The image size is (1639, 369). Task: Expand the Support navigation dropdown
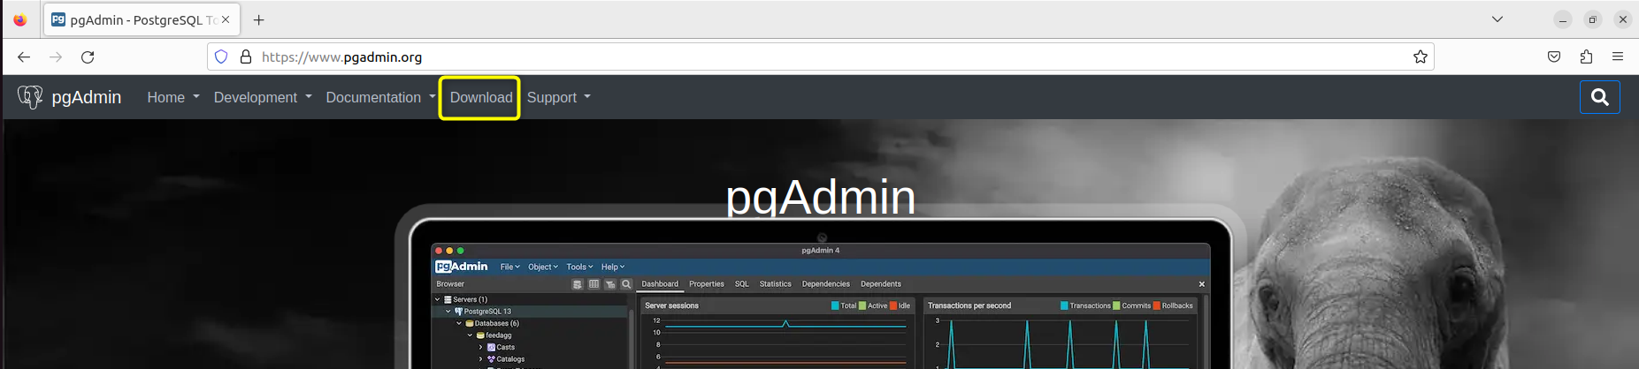559,97
